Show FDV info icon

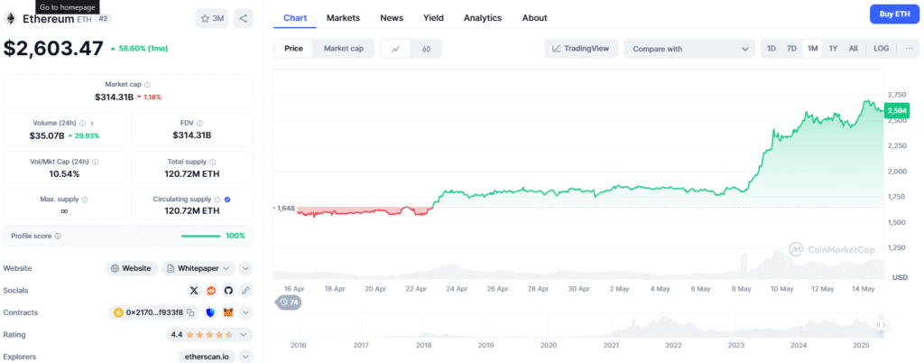pos(199,123)
